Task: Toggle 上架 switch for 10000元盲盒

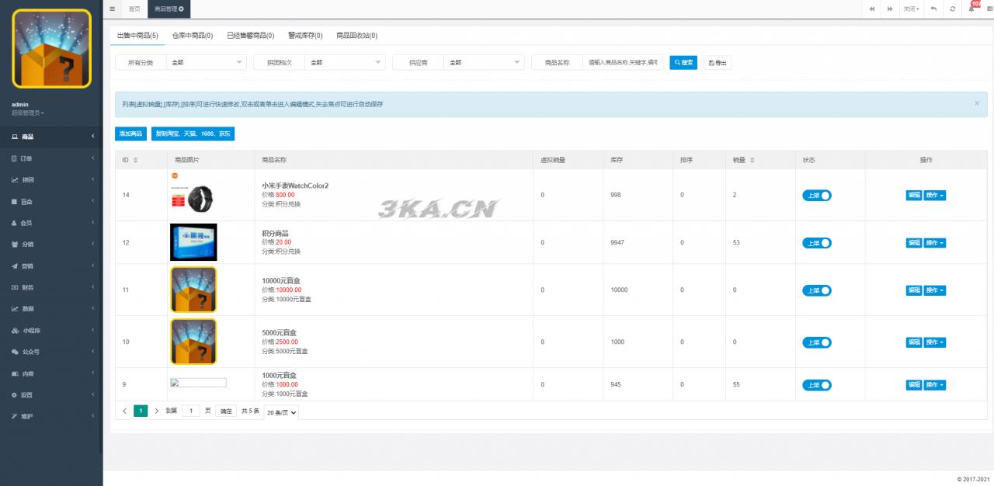Action: coord(816,290)
